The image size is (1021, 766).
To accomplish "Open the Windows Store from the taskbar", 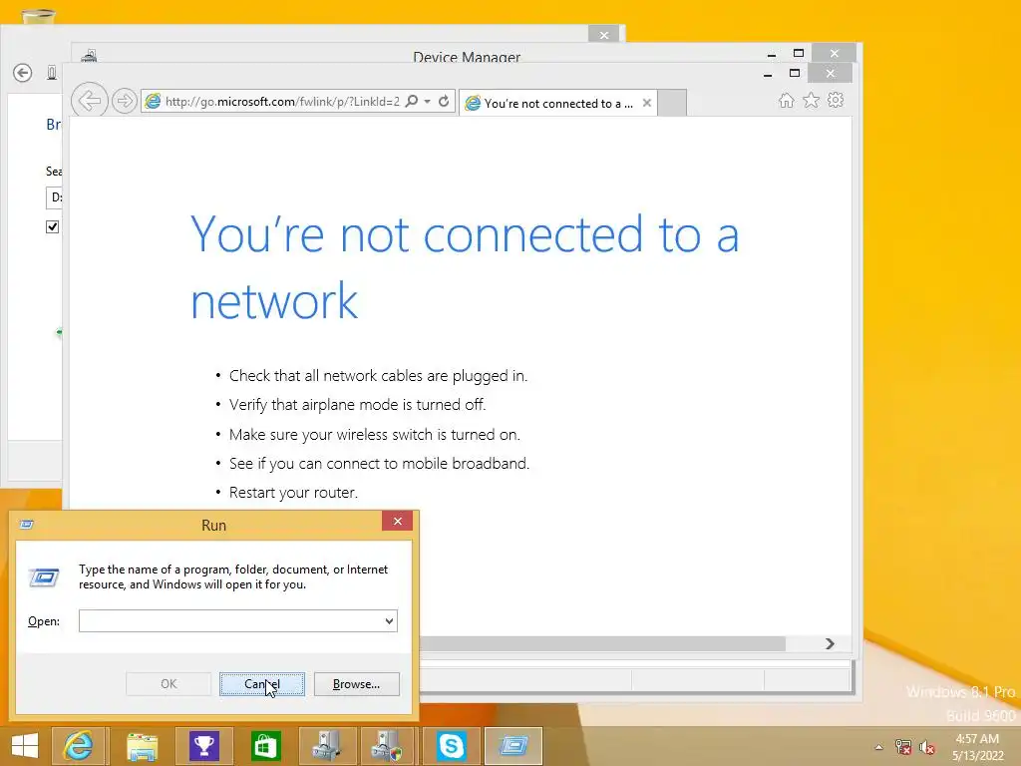I will pyautogui.click(x=265, y=746).
